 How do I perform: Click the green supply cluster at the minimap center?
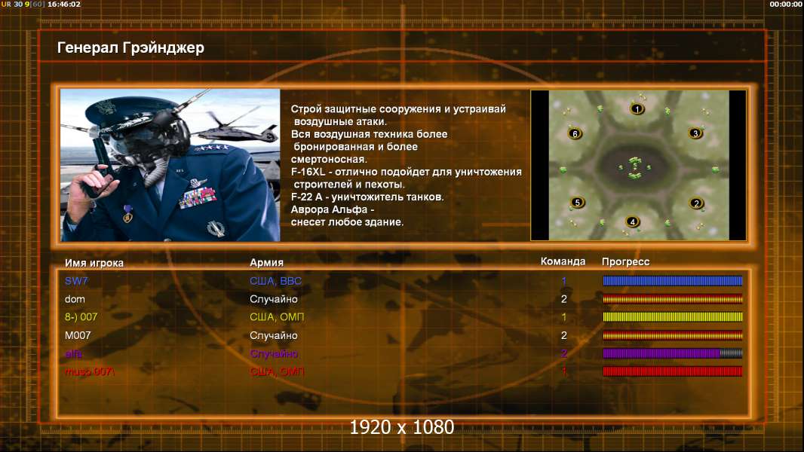635,168
